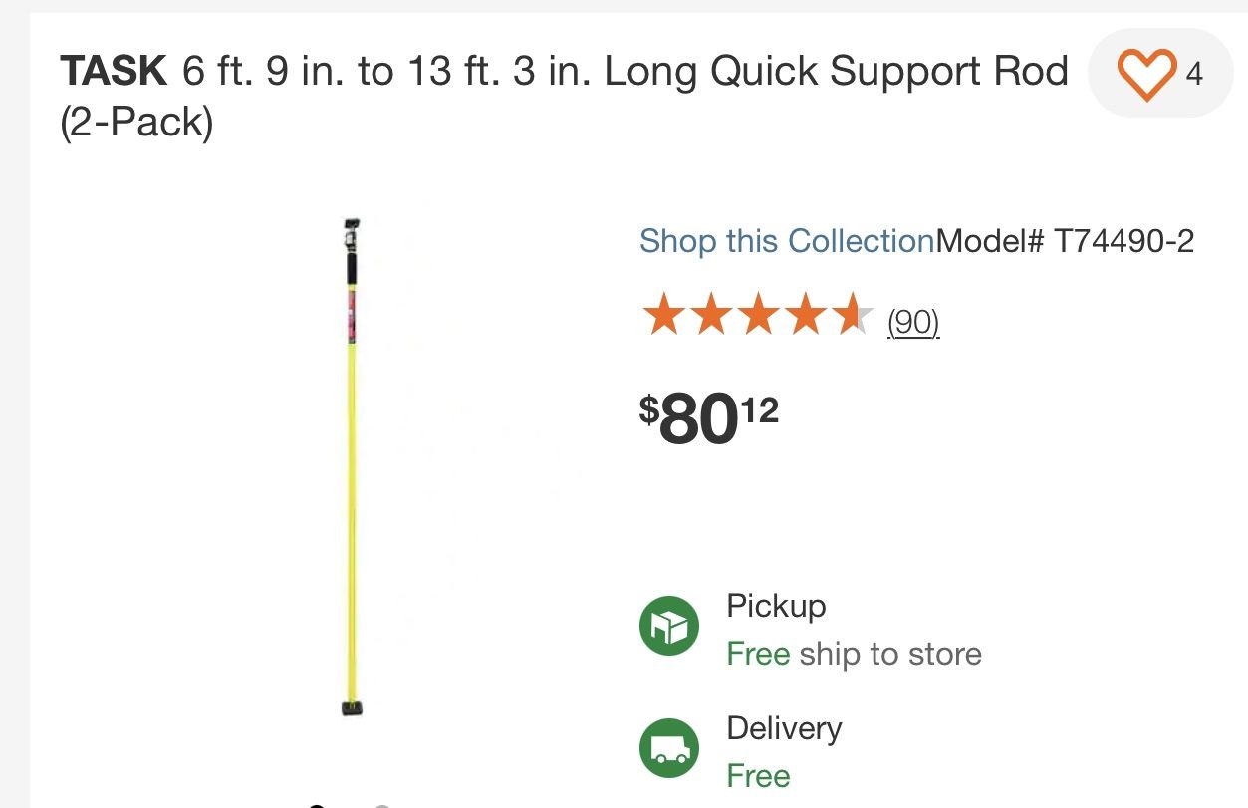Screen dimensions: 1248x808
Task: Click the first orange rating star
Action: click(661, 316)
